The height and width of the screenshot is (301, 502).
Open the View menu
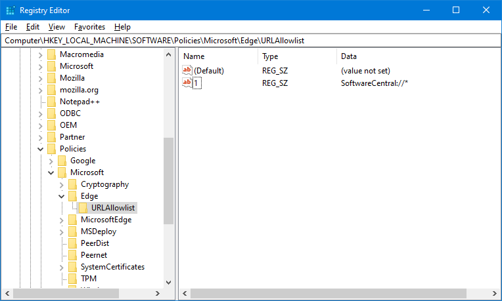point(57,27)
